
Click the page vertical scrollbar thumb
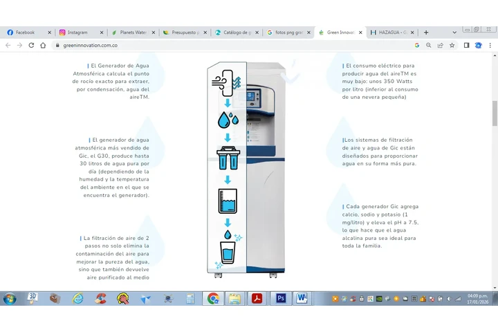point(495,113)
